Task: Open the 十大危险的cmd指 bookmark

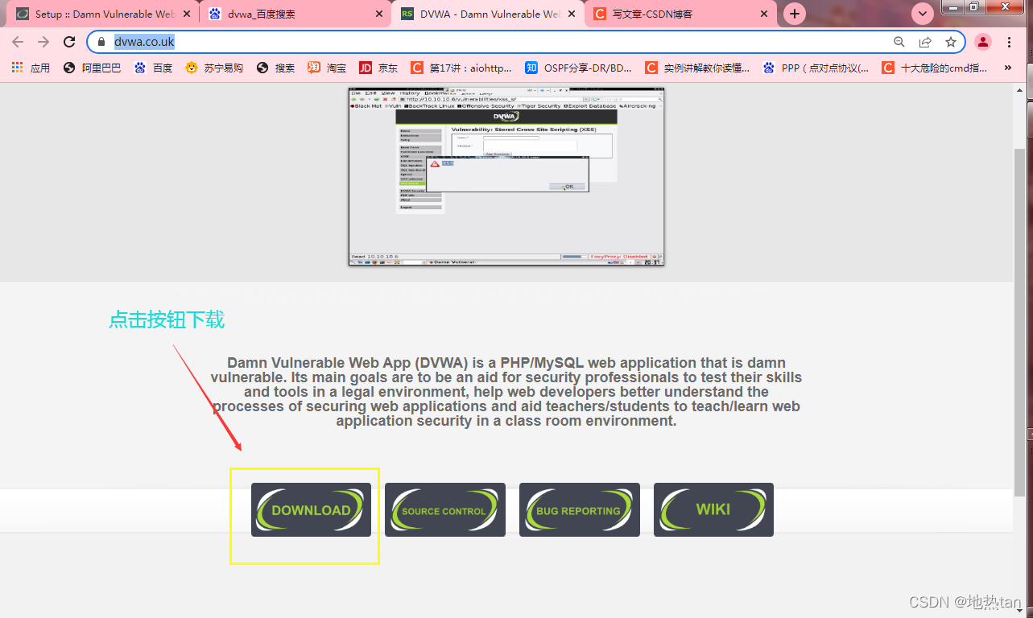Action: 935,68
